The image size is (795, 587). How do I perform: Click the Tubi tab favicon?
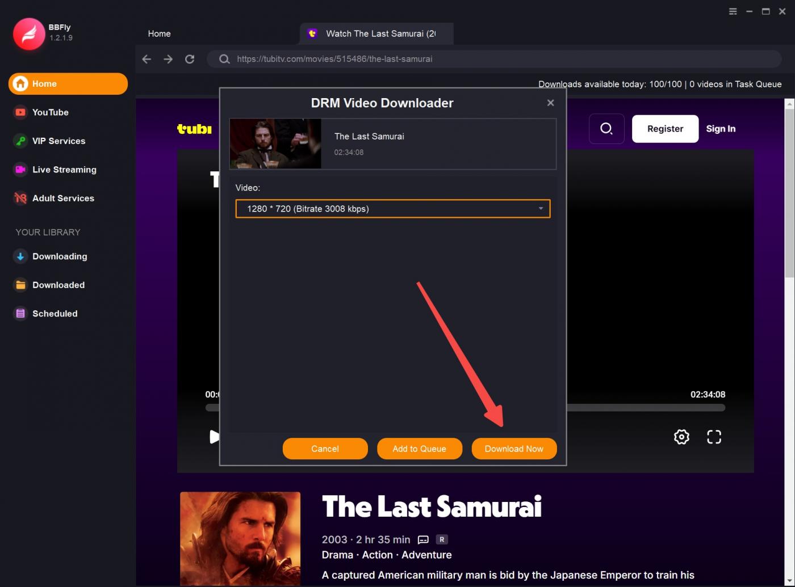click(312, 33)
